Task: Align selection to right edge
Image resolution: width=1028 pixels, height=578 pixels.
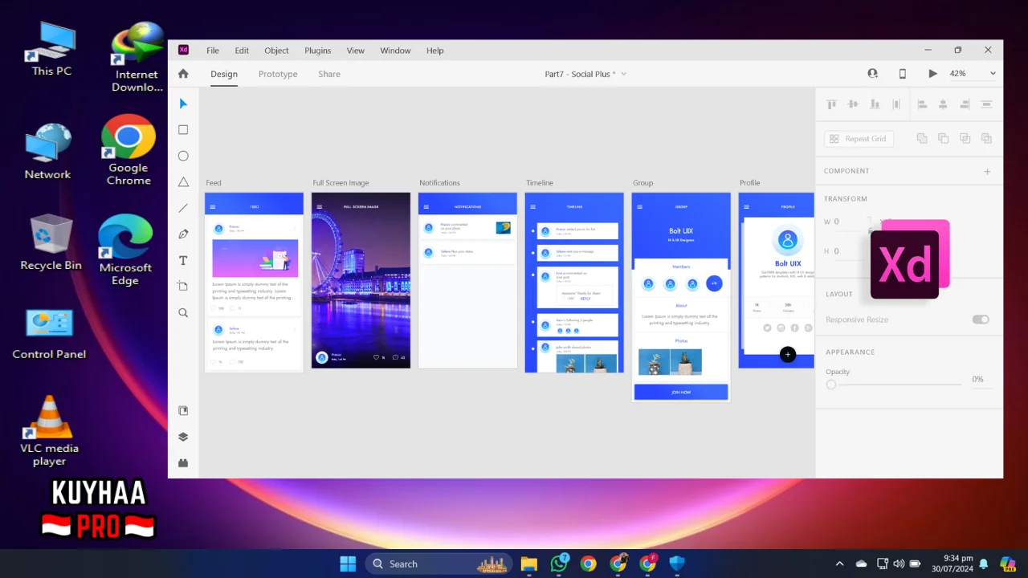Action: (x=965, y=104)
